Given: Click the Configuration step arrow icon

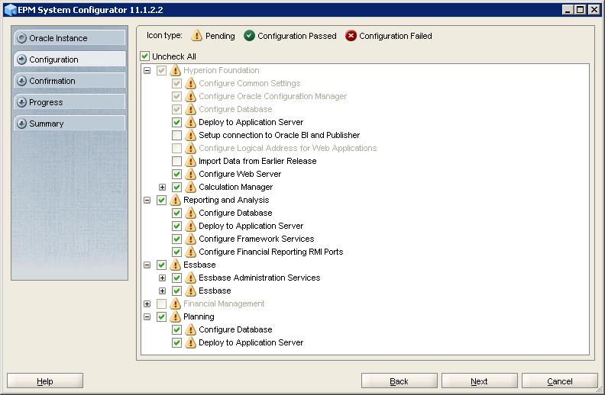Looking at the screenshot, I should (x=22, y=59).
